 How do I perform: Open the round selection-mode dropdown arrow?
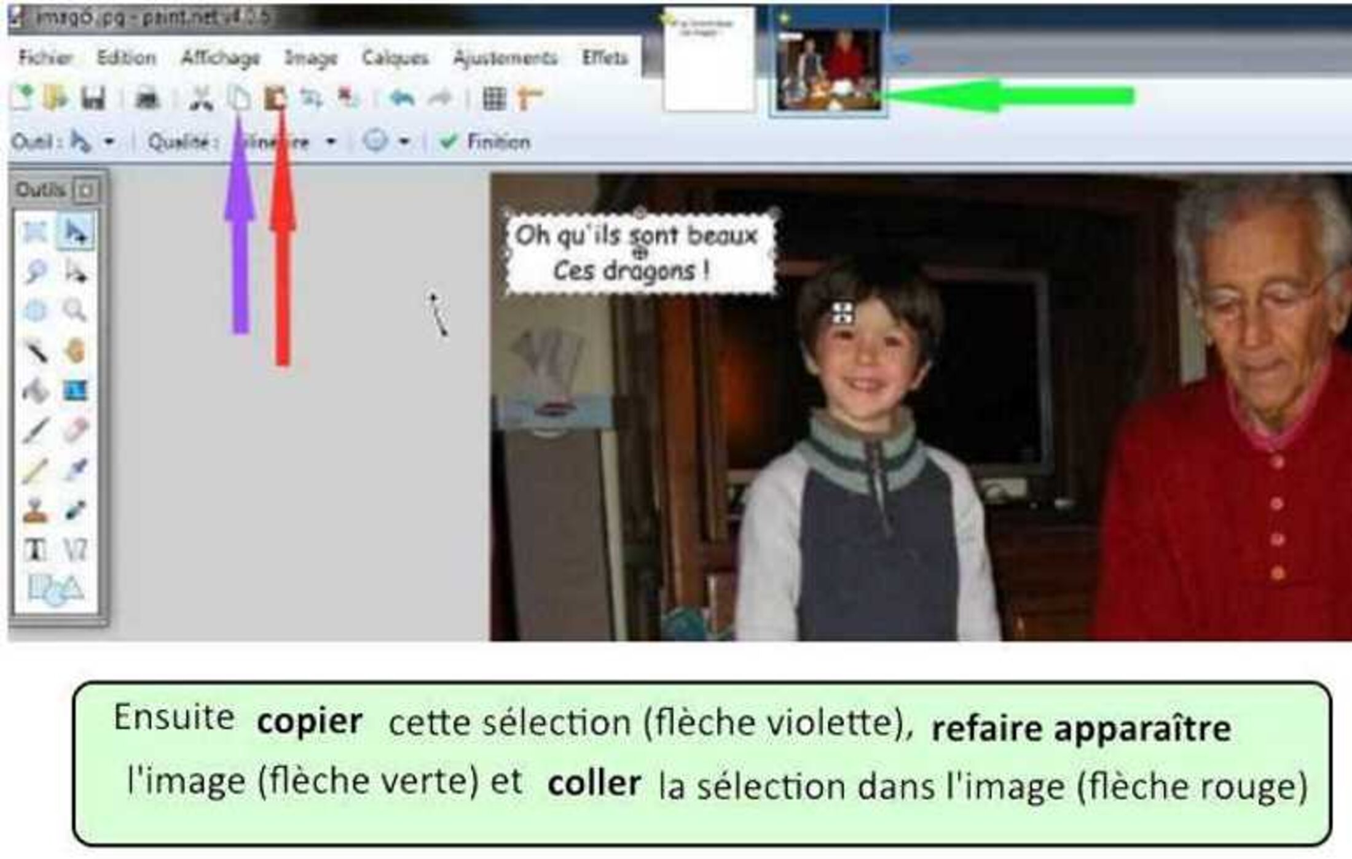[x=404, y=142]
